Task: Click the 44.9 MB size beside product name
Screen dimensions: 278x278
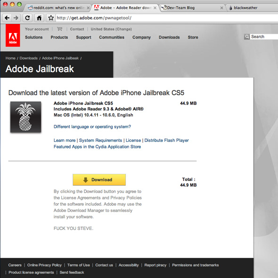Action: pyautogui.click(x=188, y=103)
